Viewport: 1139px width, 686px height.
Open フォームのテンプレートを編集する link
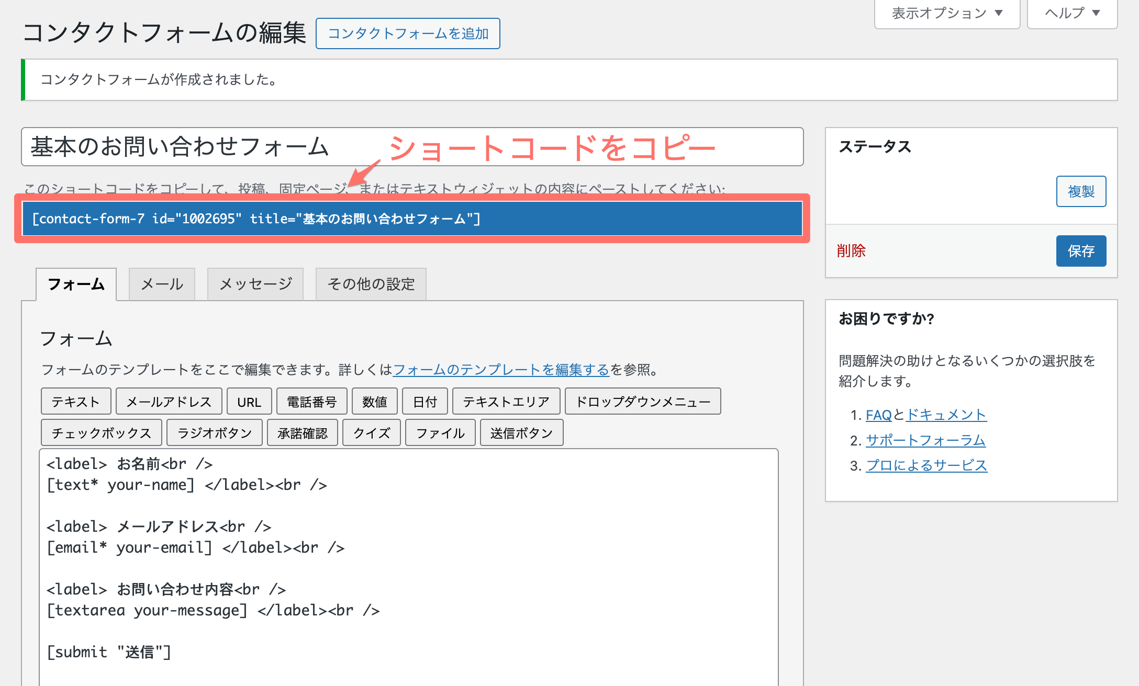tap(501, 370)
